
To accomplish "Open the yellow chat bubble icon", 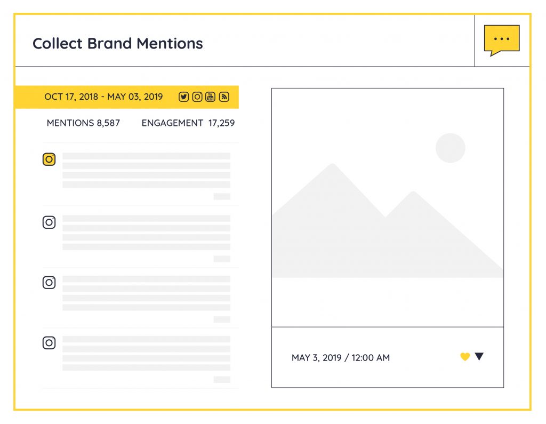I will [501, 40].
